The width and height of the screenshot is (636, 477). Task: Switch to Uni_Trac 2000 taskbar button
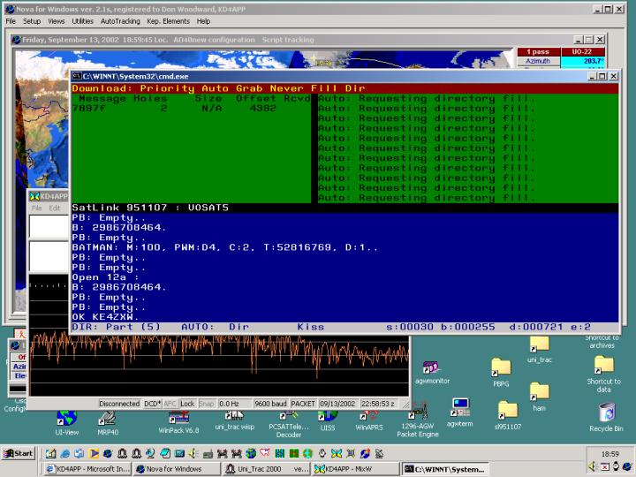tap(265, 469)
